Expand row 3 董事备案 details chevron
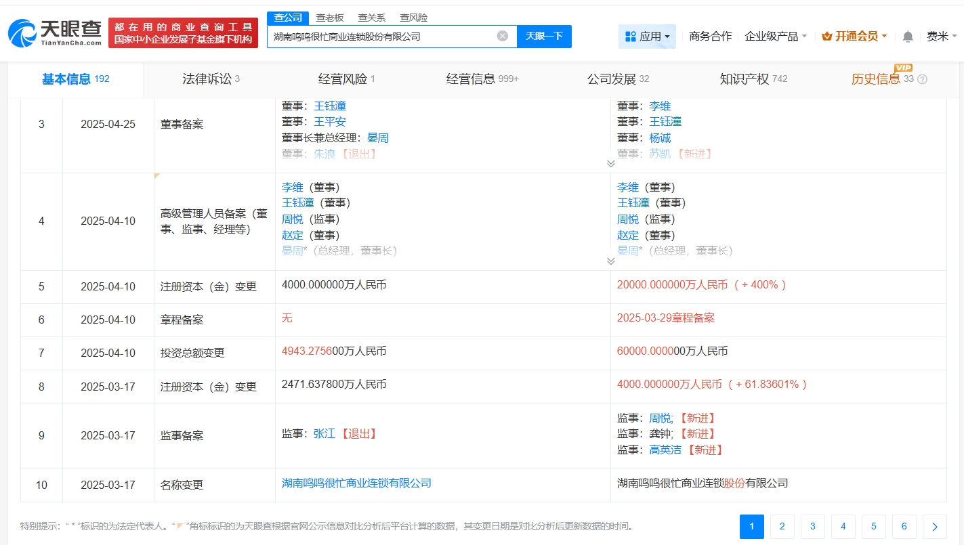Viewport: 964px width, 545px height. tap(610, 164)
